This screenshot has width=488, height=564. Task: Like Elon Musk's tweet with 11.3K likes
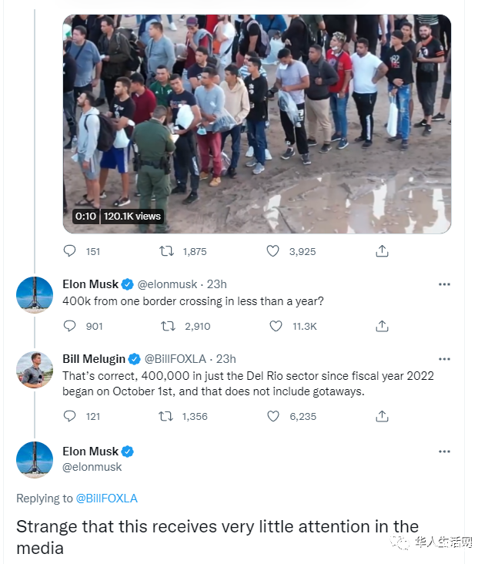pyautogui.click(x=276, y=326)
